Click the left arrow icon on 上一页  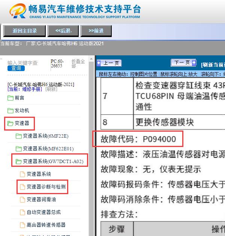[99, 63]
